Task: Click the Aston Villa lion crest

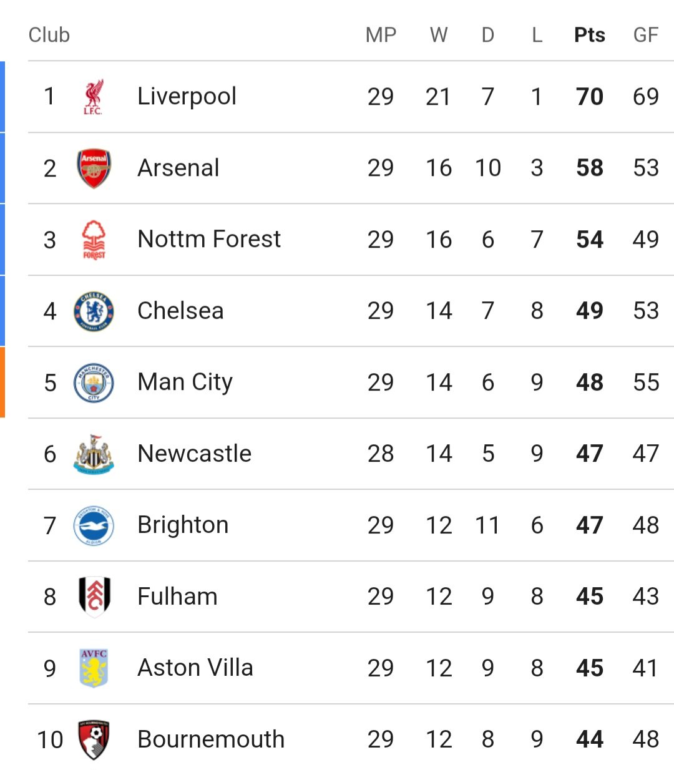Action: 94,668
